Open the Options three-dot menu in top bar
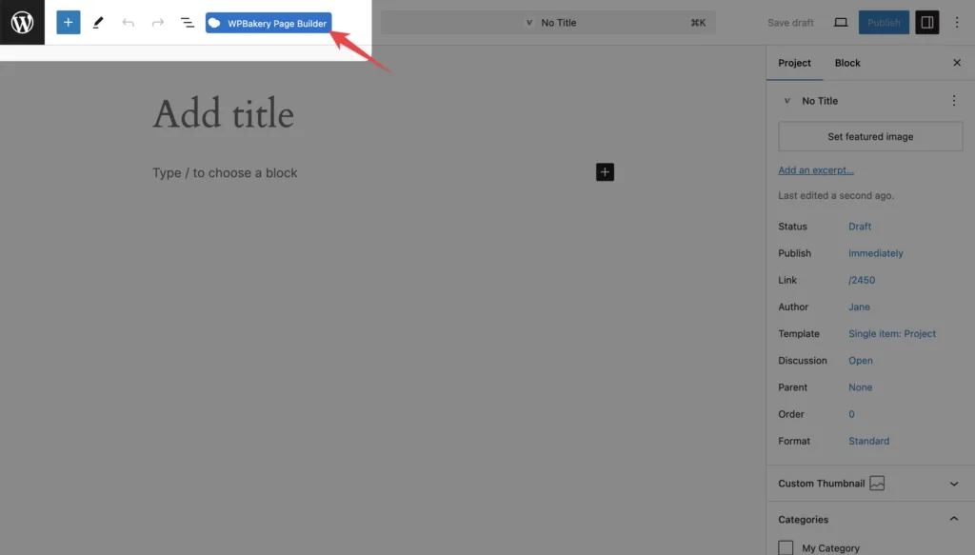Viewport: 975px width, 555px height. click(957, 23)
